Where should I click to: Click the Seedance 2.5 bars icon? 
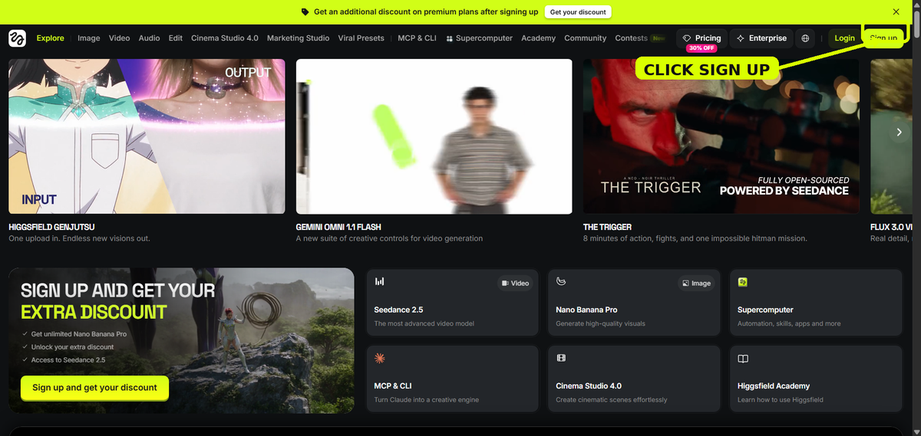coord(379,281)
